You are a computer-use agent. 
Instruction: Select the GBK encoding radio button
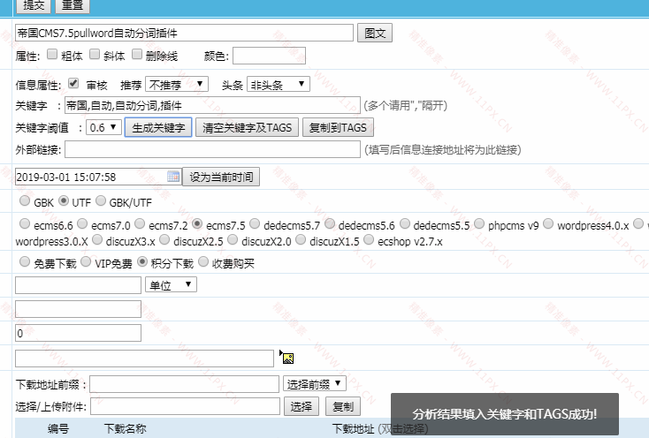[x=25, y=200]
